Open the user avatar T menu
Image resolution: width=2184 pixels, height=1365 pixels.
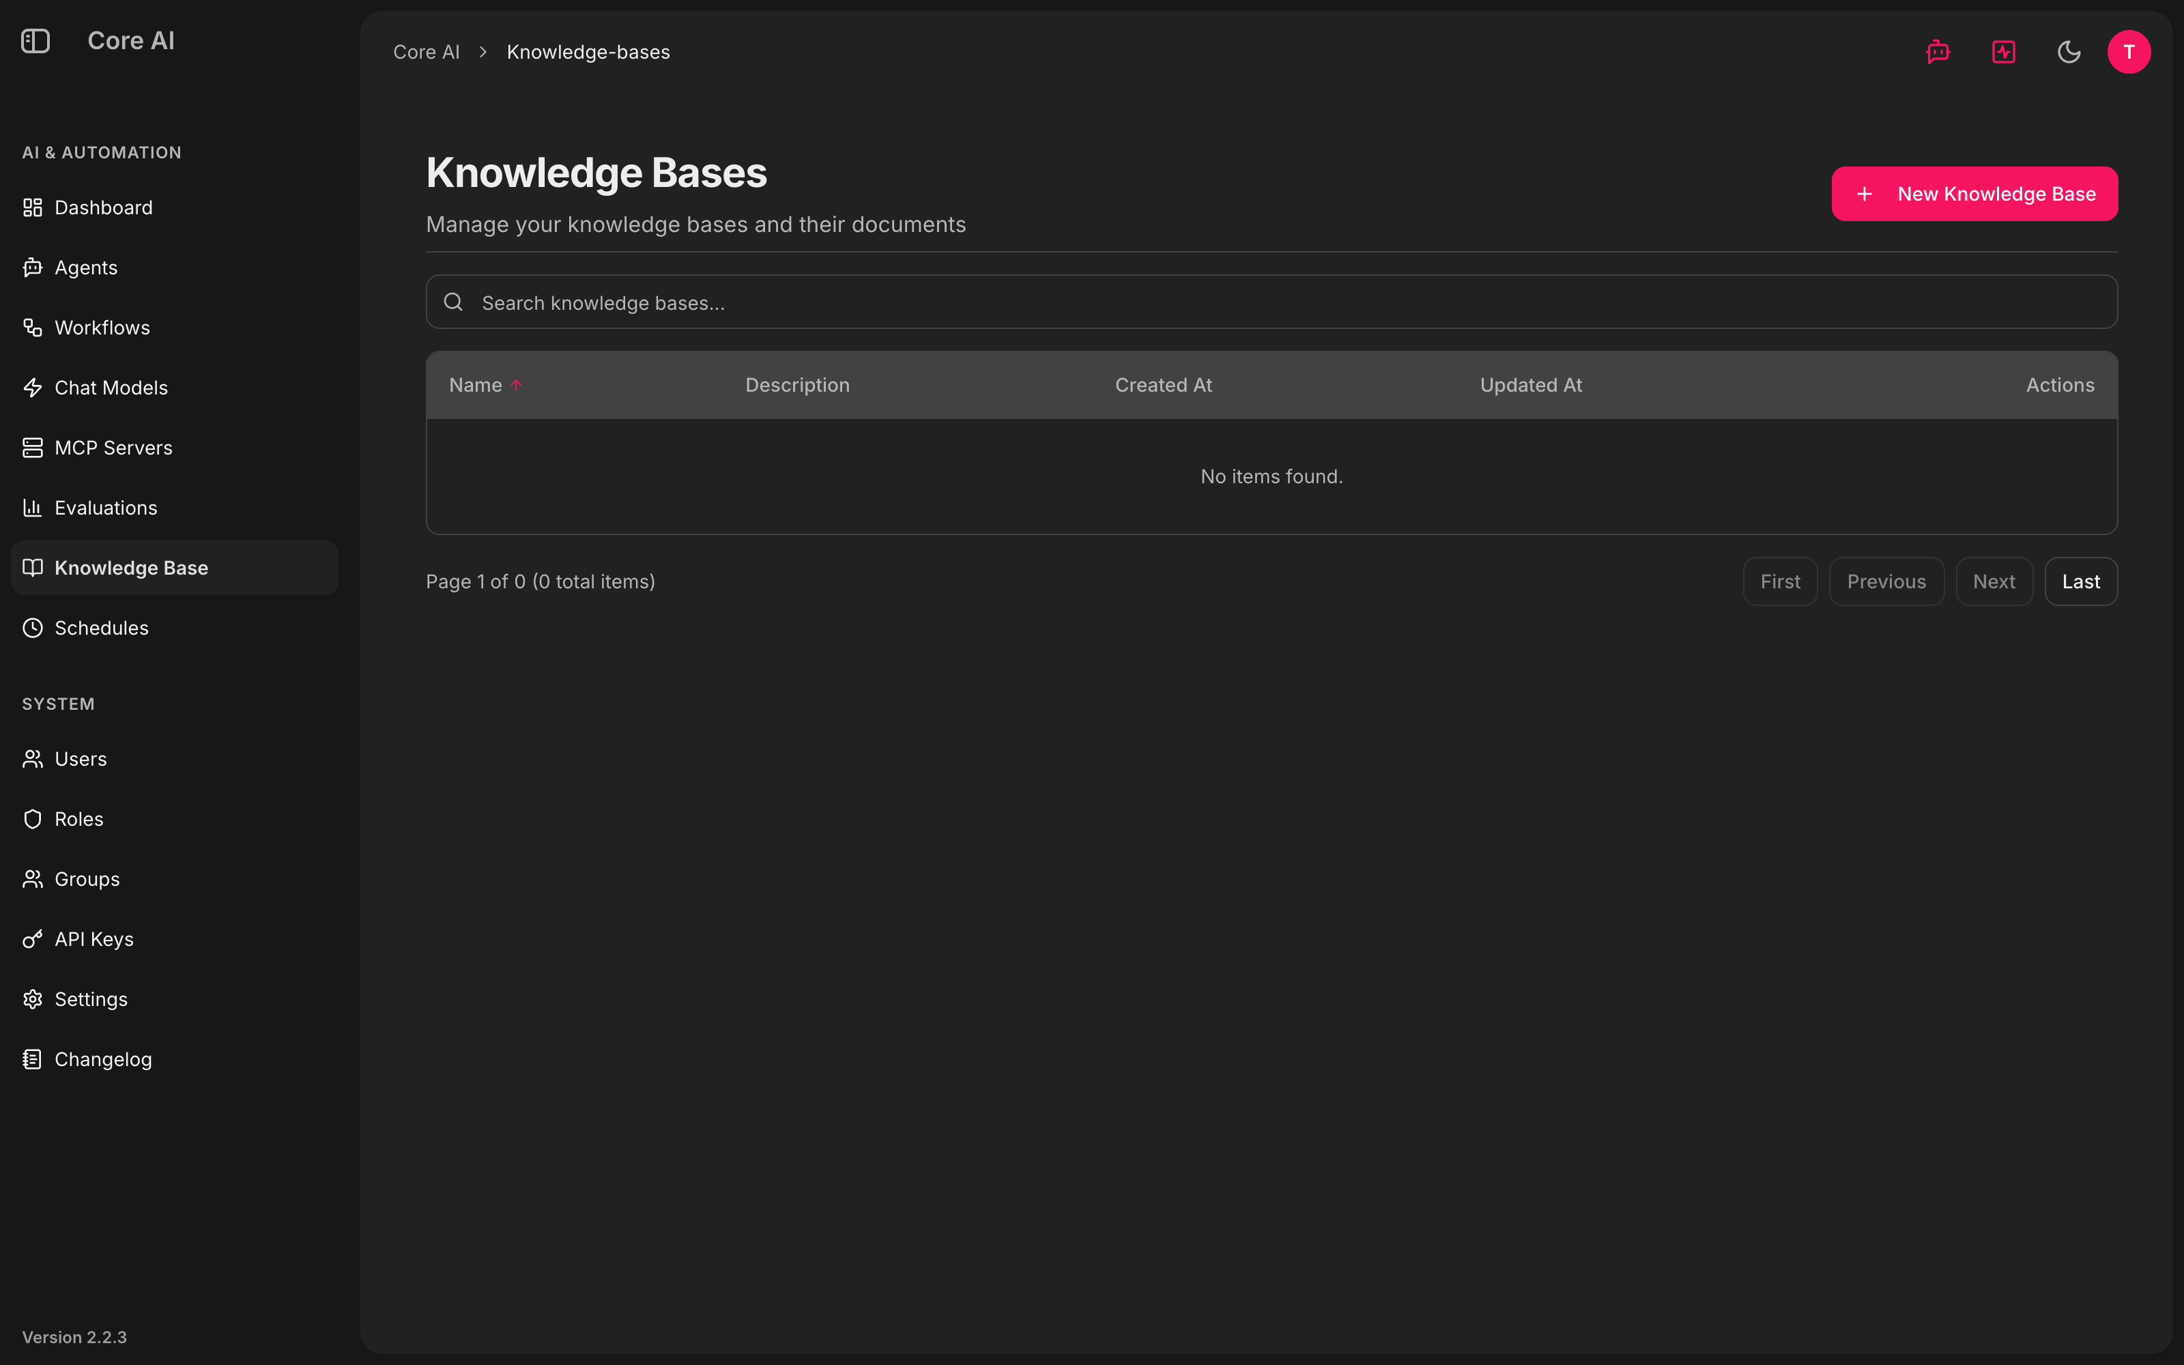(x=2129, y=51)
